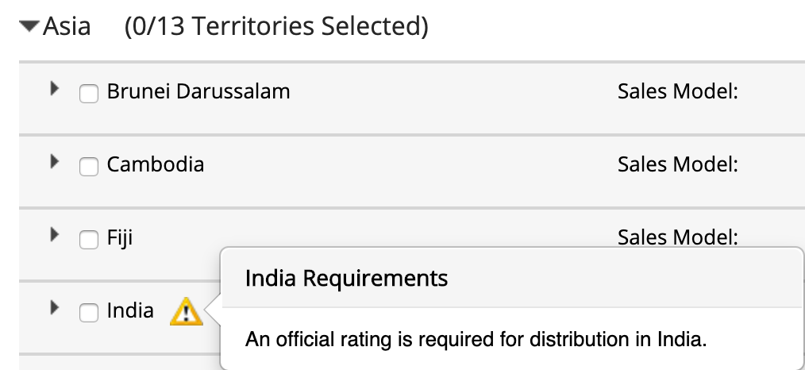Expand the India territory row

54,307
